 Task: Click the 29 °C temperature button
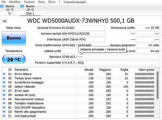[x=14, y=59]
